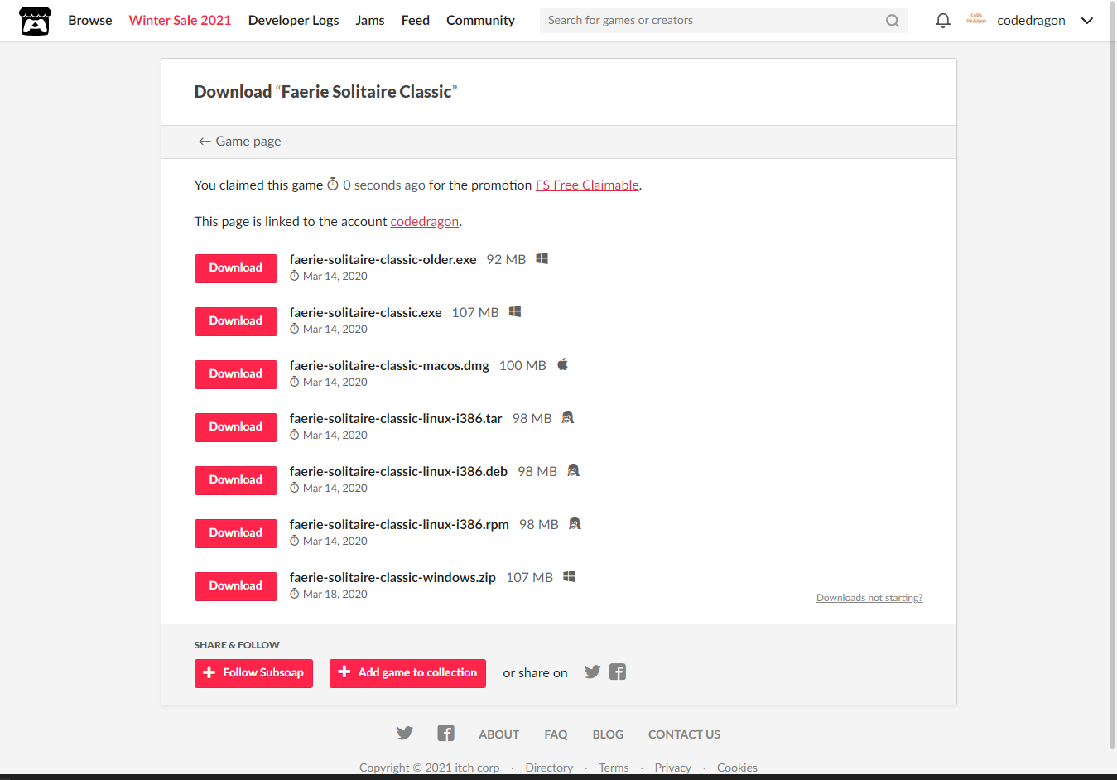
Task: Open itch.io Twitter in the footer
Action: click(x=404, y=733)
